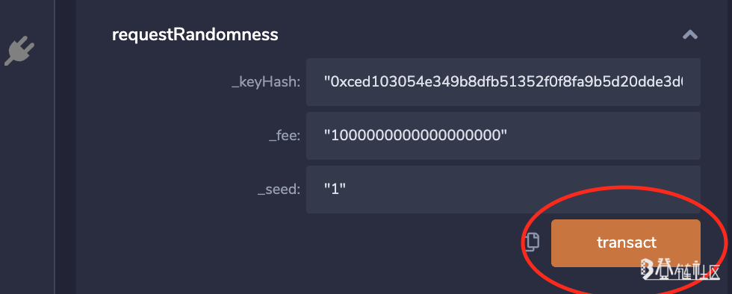Image resolution: width=732 pixels, height=294 pixels.
Task: Focus the _keyHash input field
Action: 503,82
